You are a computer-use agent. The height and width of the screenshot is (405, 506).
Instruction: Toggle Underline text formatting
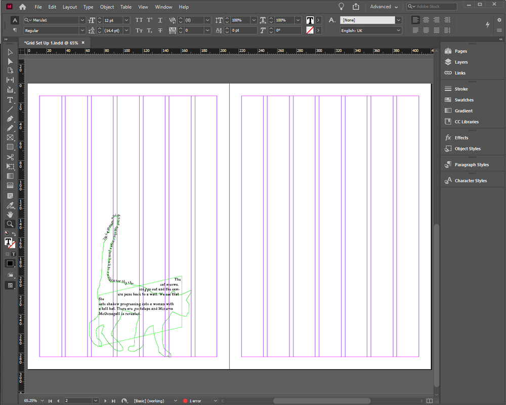(x=160, y=20)
